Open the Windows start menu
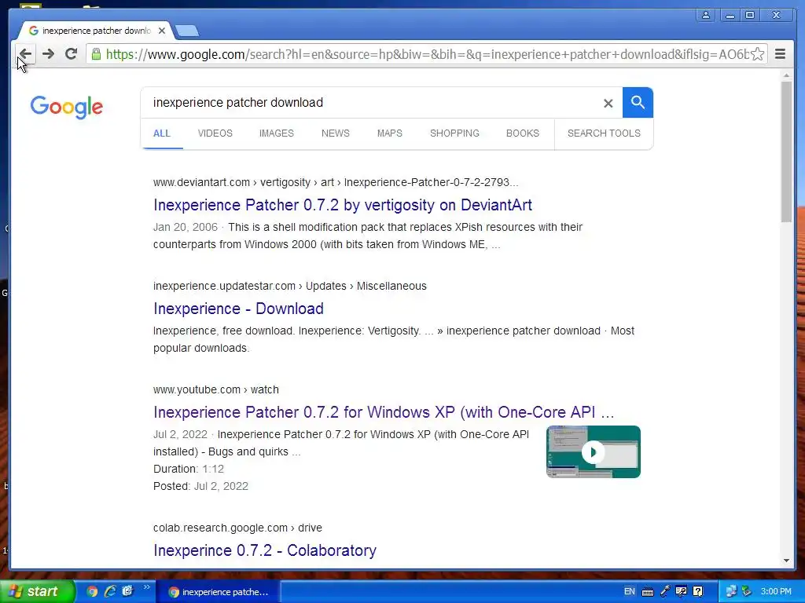The image size is (805, 603). point(37,592)
